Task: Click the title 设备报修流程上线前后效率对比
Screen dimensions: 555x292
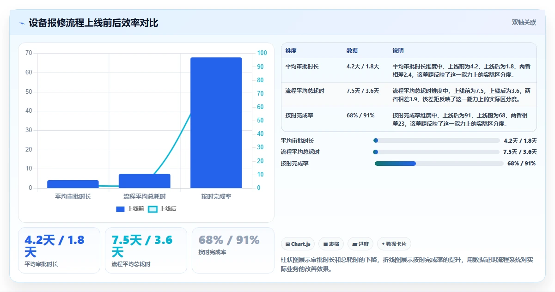Action: (x=93, y=23)
